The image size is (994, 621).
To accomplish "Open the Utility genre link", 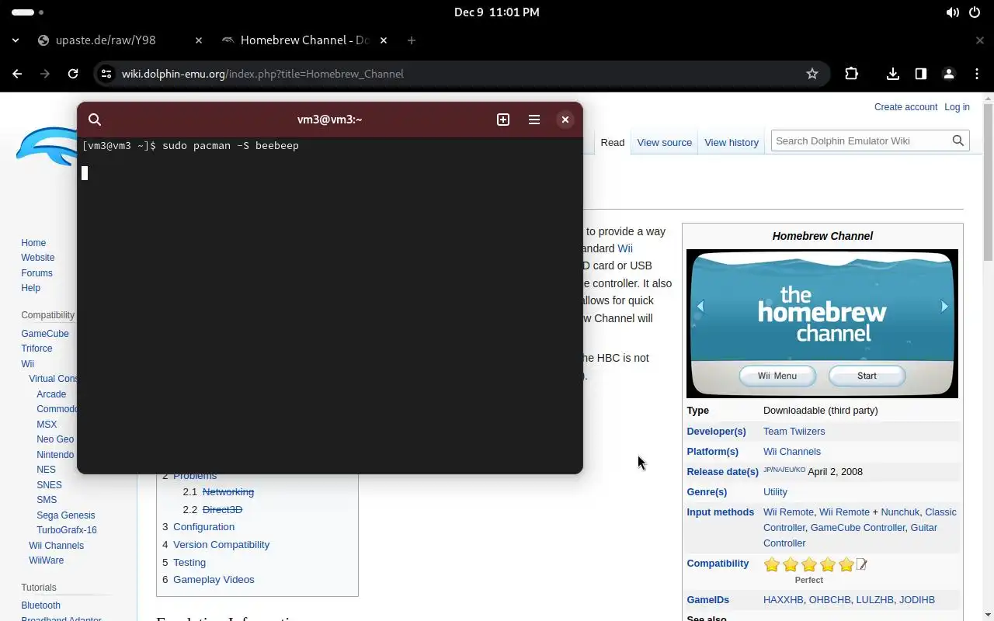I will [775, 491].
